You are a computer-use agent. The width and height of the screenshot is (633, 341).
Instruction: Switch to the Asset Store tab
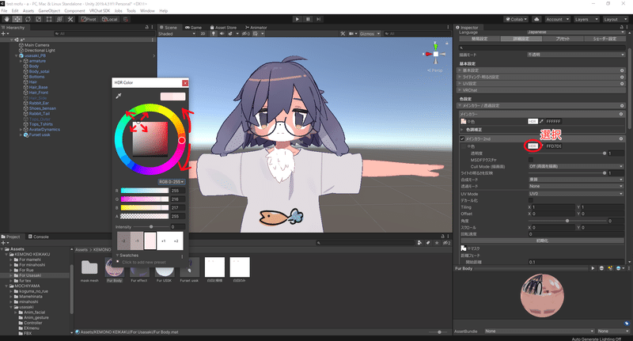(223, 28)
